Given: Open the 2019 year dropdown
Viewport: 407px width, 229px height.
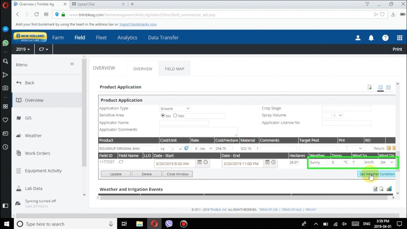Looking at the screenshot, I should [23, 49].
